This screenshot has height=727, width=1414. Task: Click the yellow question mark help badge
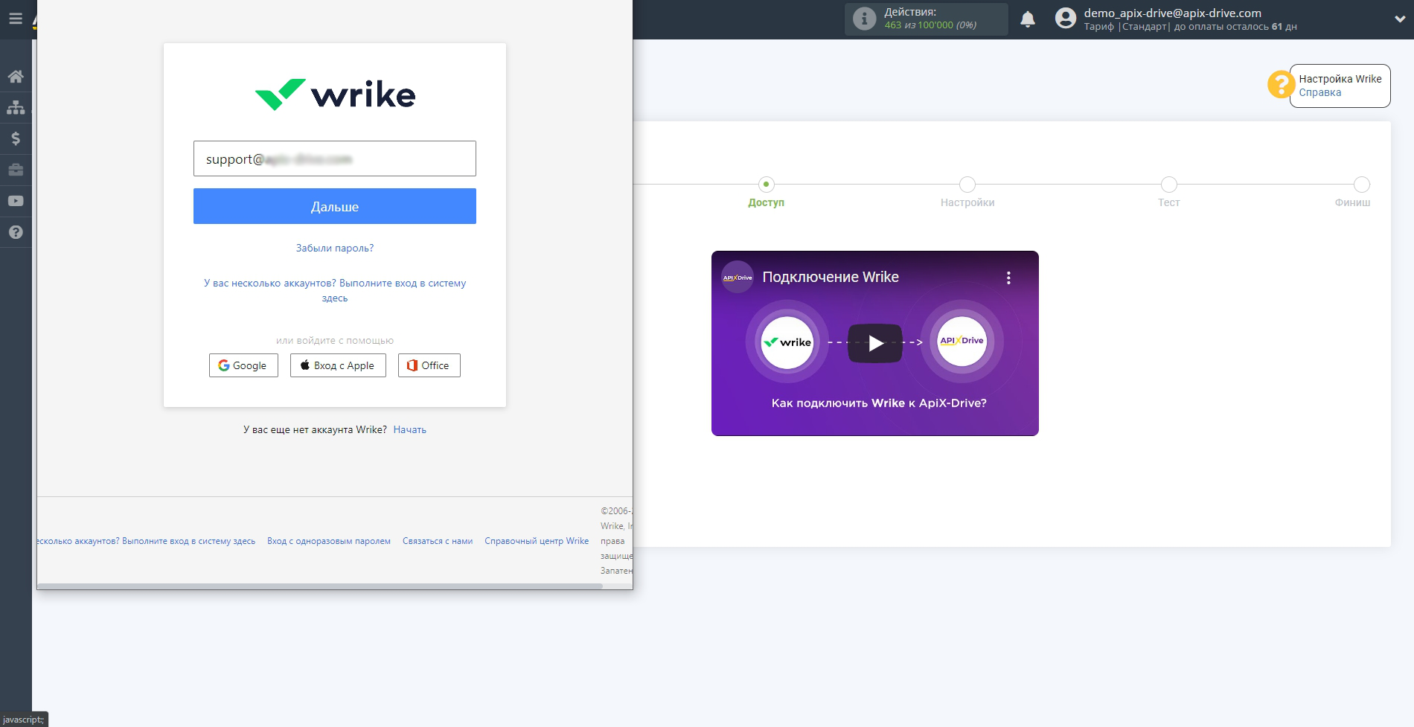1281,84
